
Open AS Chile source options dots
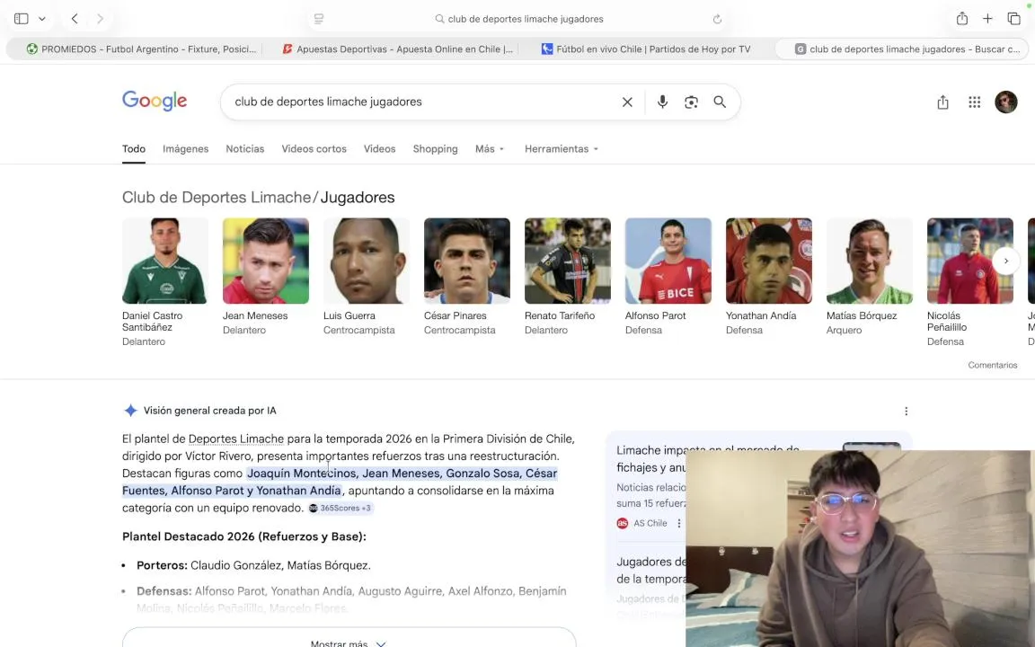tap(678, 524)
